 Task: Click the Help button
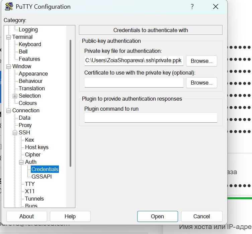(70, 216)
